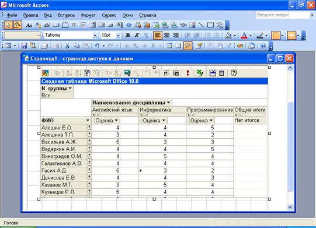Click the Введите вопрос help field

[283, 15]
